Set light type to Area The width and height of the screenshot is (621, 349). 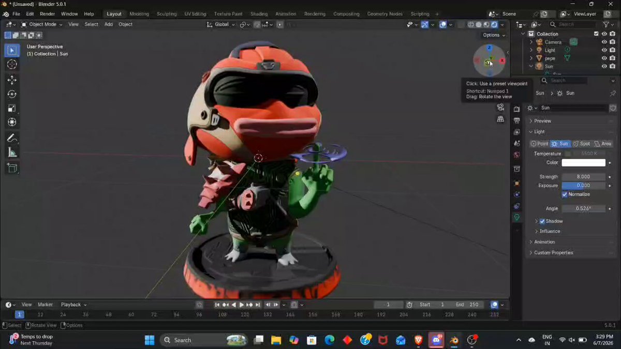(603, 144)
